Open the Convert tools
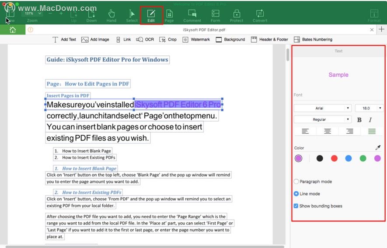The height and width of the screenshot is (248, 387). click(x=260, y=16)
